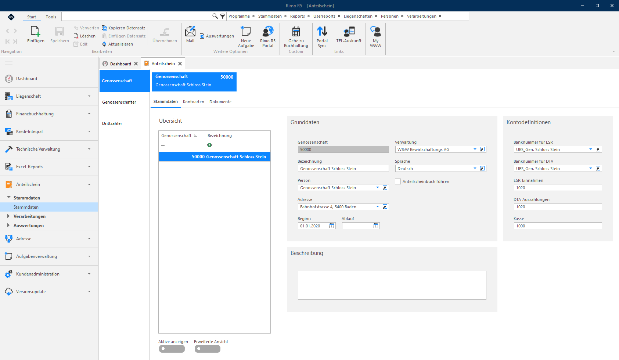The width and height of the screenshot is (619, 360).
Task: Click Aktualisieren refresh icon
Action: click(x=104, y=44)
